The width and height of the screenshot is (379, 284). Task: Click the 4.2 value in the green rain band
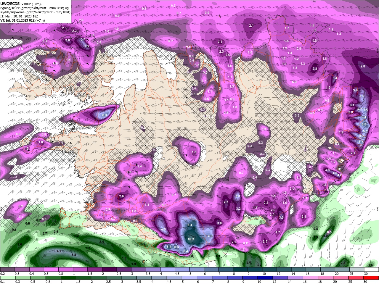(x=59, y=251)
